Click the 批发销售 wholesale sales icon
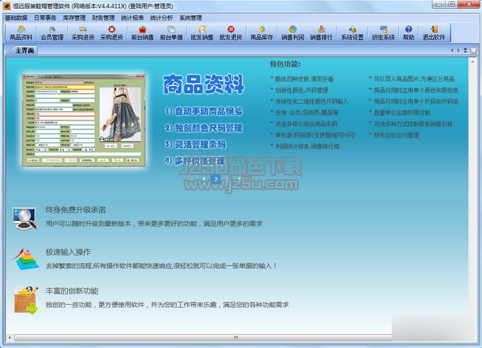 point(202,33)
